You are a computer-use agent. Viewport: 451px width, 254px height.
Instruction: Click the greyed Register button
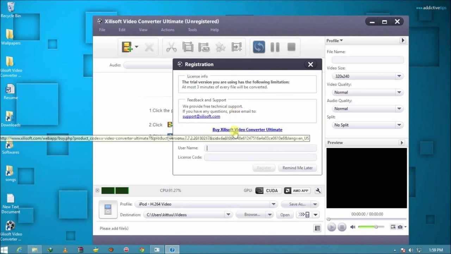click(x=264, y=168)
